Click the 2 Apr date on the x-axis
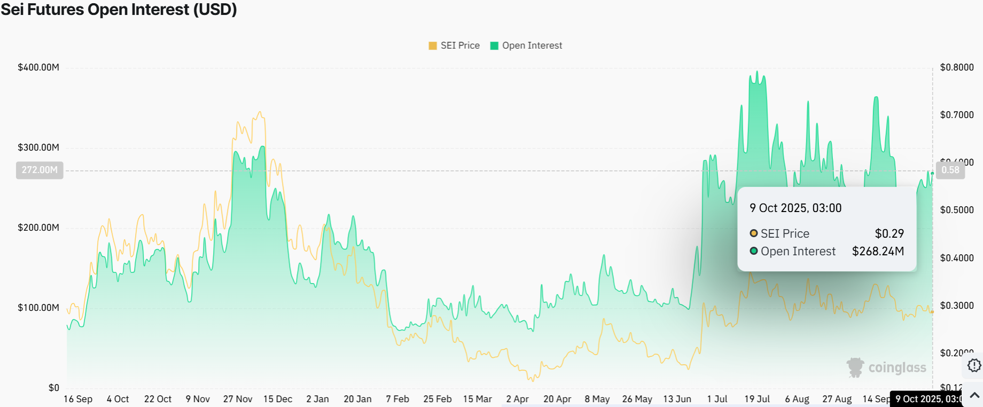Viewport: 983px width, 407px height. 517,399
